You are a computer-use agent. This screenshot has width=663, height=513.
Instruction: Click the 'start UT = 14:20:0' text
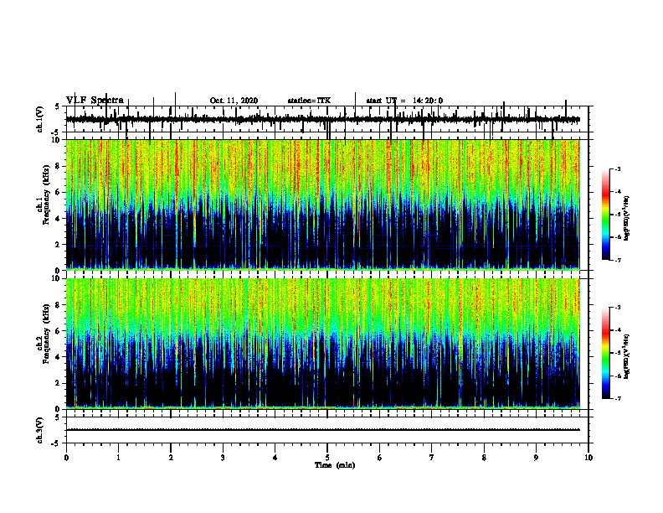[x=404, y=101]
